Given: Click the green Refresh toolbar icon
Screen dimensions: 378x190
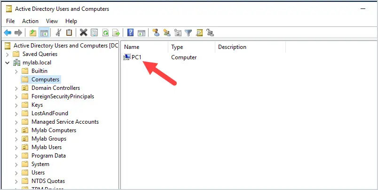Looking at the screenshot, I should [105, 32].
